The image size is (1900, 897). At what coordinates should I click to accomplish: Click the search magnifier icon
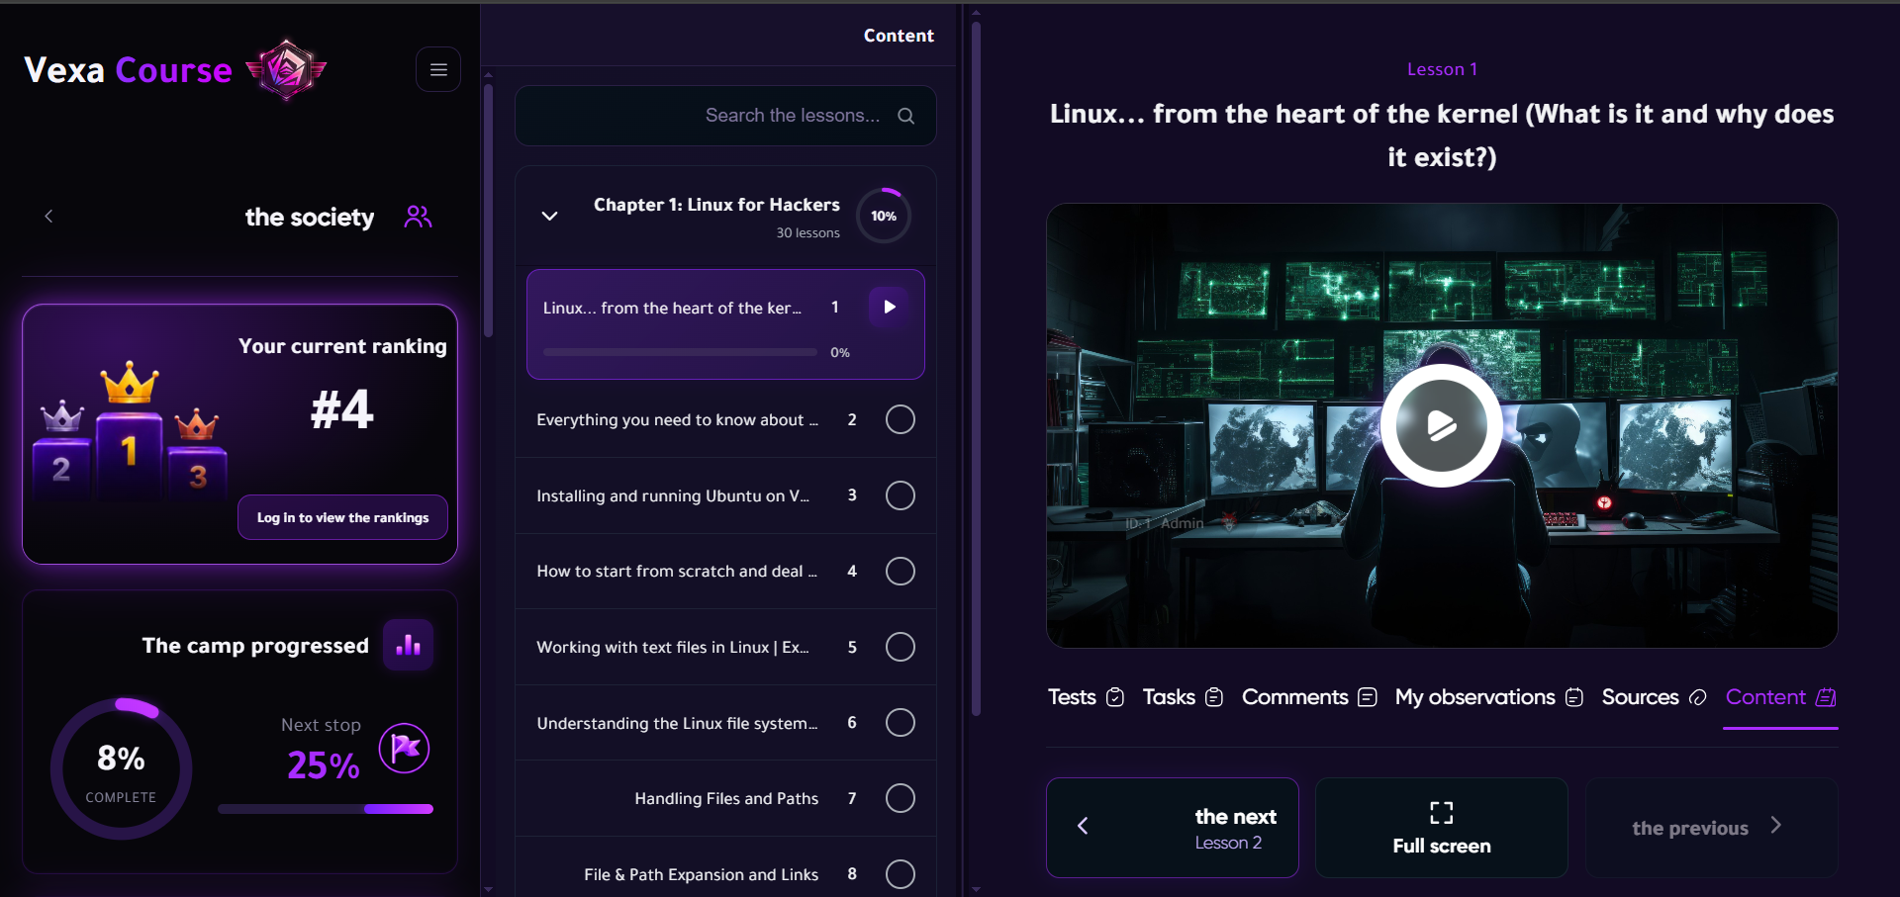tap(905, 116)
